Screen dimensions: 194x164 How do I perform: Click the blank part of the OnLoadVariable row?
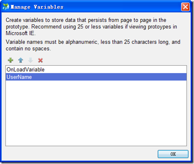pyautogui.click(x=115, y=70)
